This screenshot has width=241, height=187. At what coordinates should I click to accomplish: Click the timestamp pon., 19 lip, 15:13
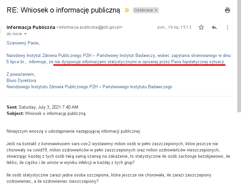pos(174,28)
